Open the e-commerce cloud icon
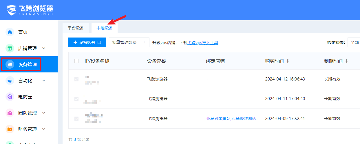Screen dimensions: 360x144 10,97
